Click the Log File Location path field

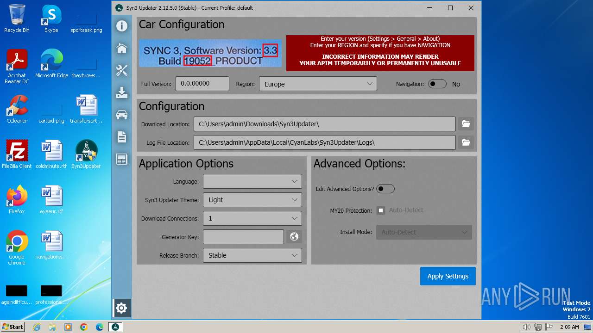(325, 142)
